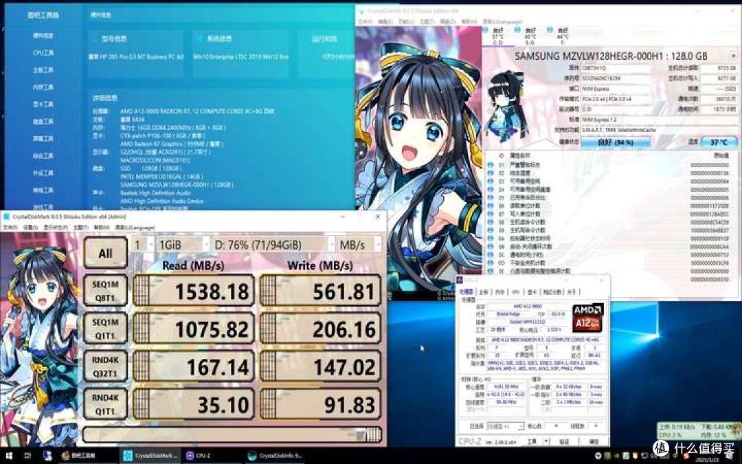Select 屏幕工具 in 图吧工具箱 sidebar
Image resolution: width=742 pixels, height=464 pixels.
[43, 138]
